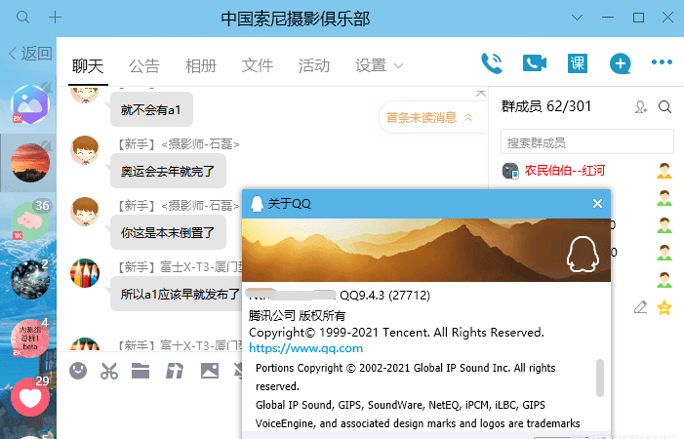Open the 公告 tab
The height and width of the screenshot is (439, 684).
point(144,66)
